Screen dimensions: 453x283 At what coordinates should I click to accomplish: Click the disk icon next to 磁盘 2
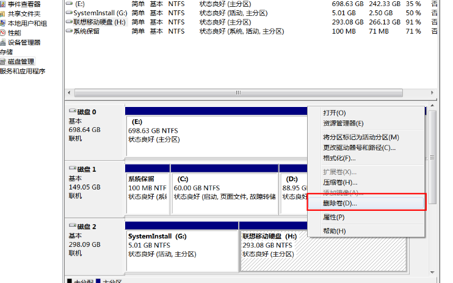(x=73, y=226)
